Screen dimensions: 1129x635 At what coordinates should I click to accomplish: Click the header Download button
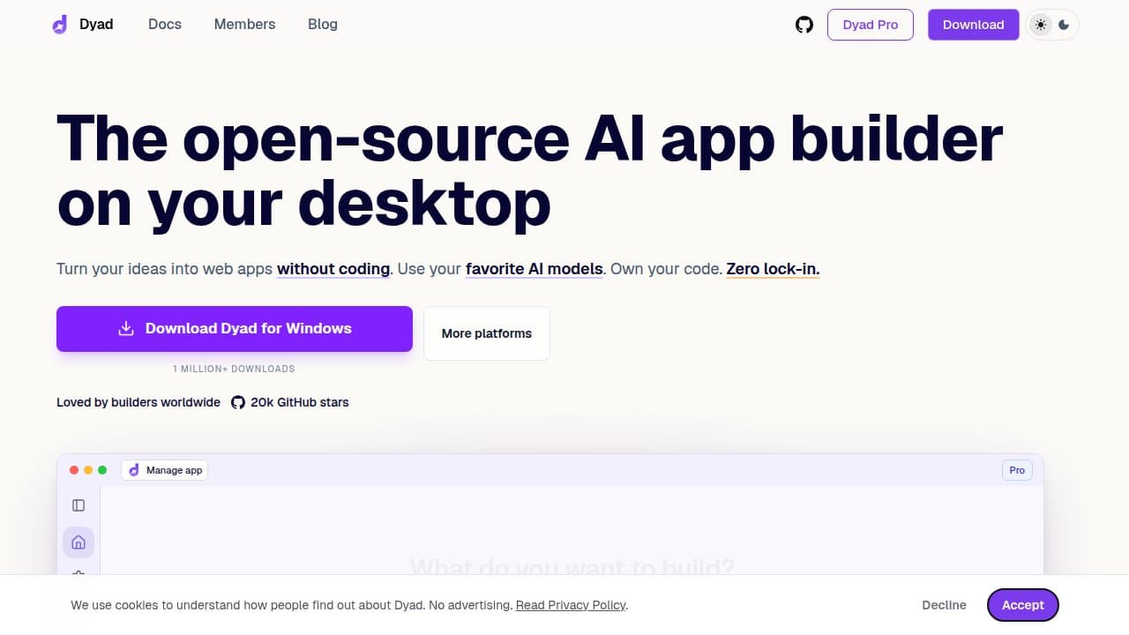click(x=974, y=25)
